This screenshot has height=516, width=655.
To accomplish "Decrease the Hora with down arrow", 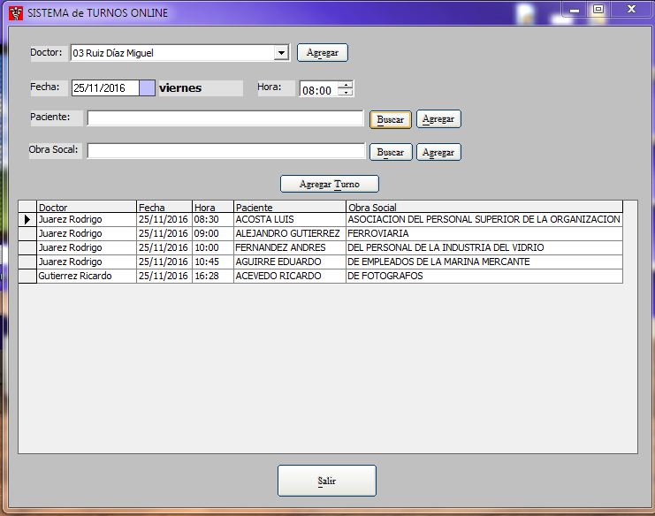I will 346,93.
